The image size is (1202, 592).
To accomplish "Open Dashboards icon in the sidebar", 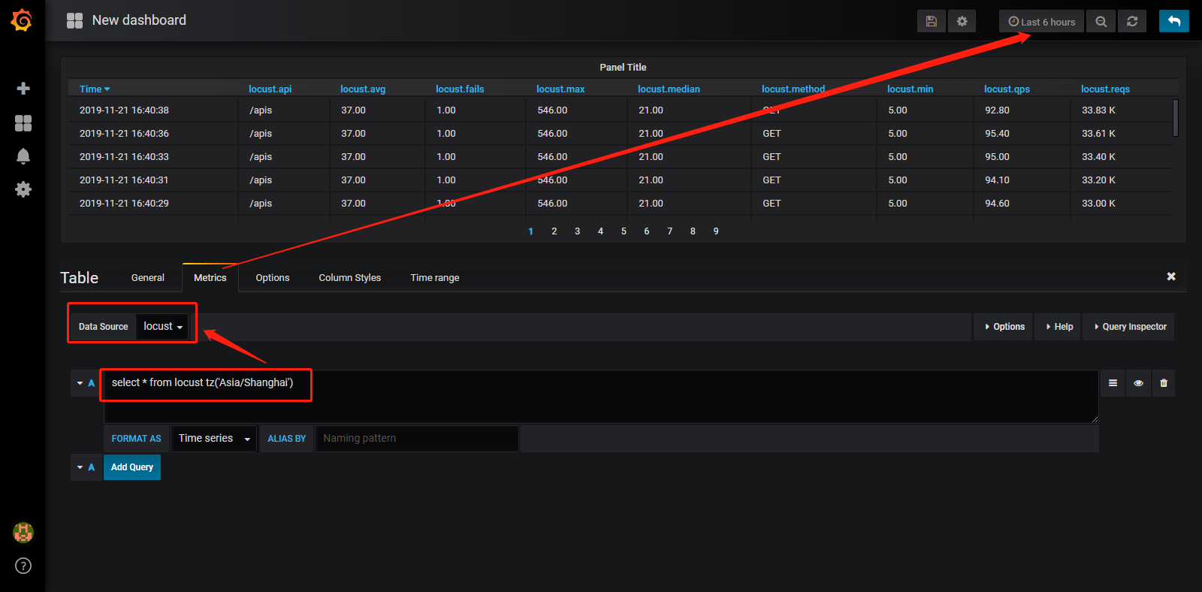I will click(23, 123).
